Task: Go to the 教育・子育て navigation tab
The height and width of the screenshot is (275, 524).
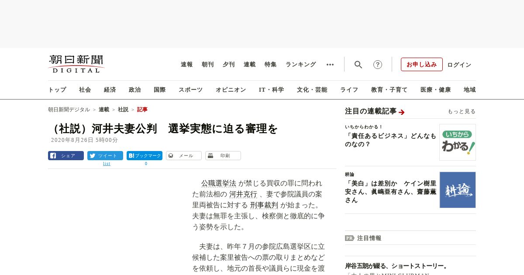Action: click(x=390, y=90)
